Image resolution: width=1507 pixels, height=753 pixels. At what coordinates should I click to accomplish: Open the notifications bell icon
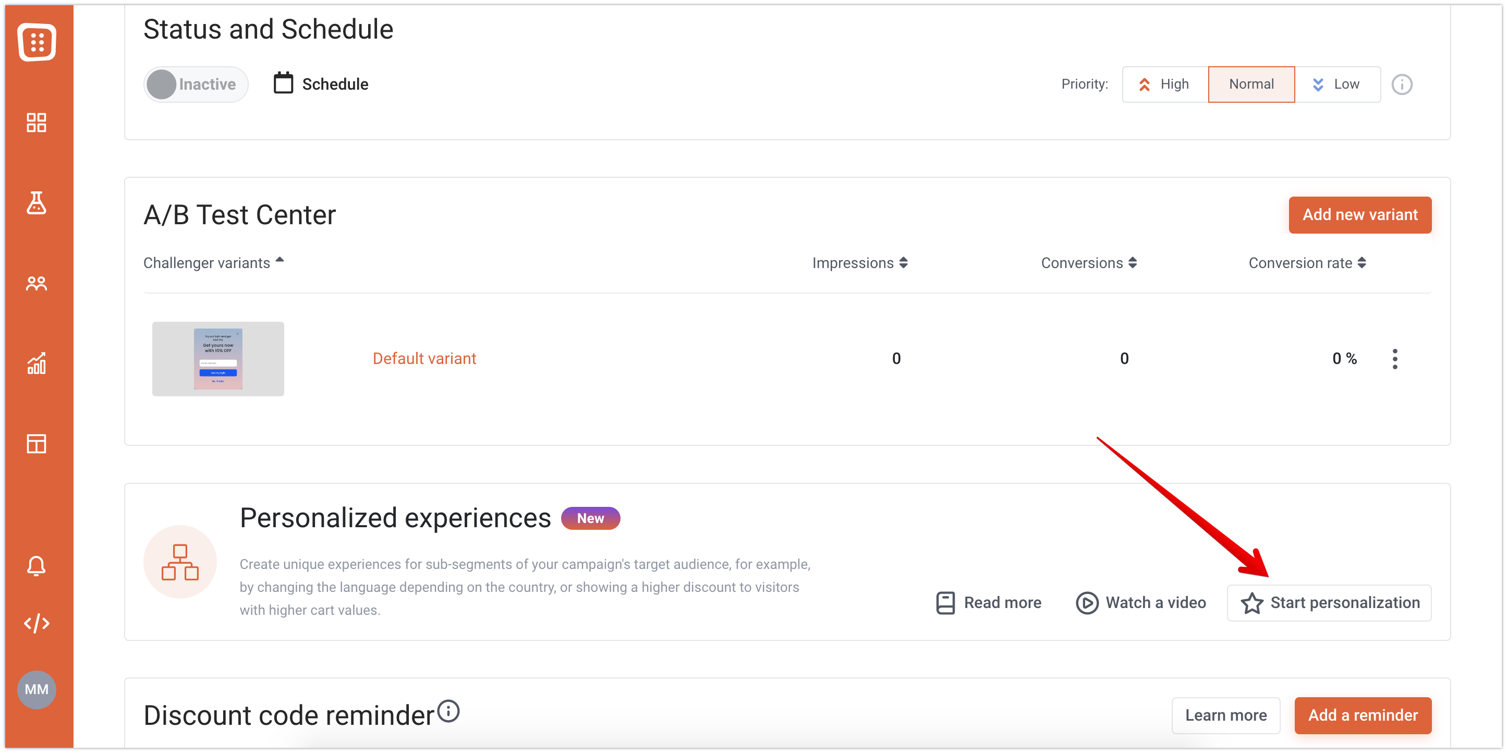[x=37, y=566]
